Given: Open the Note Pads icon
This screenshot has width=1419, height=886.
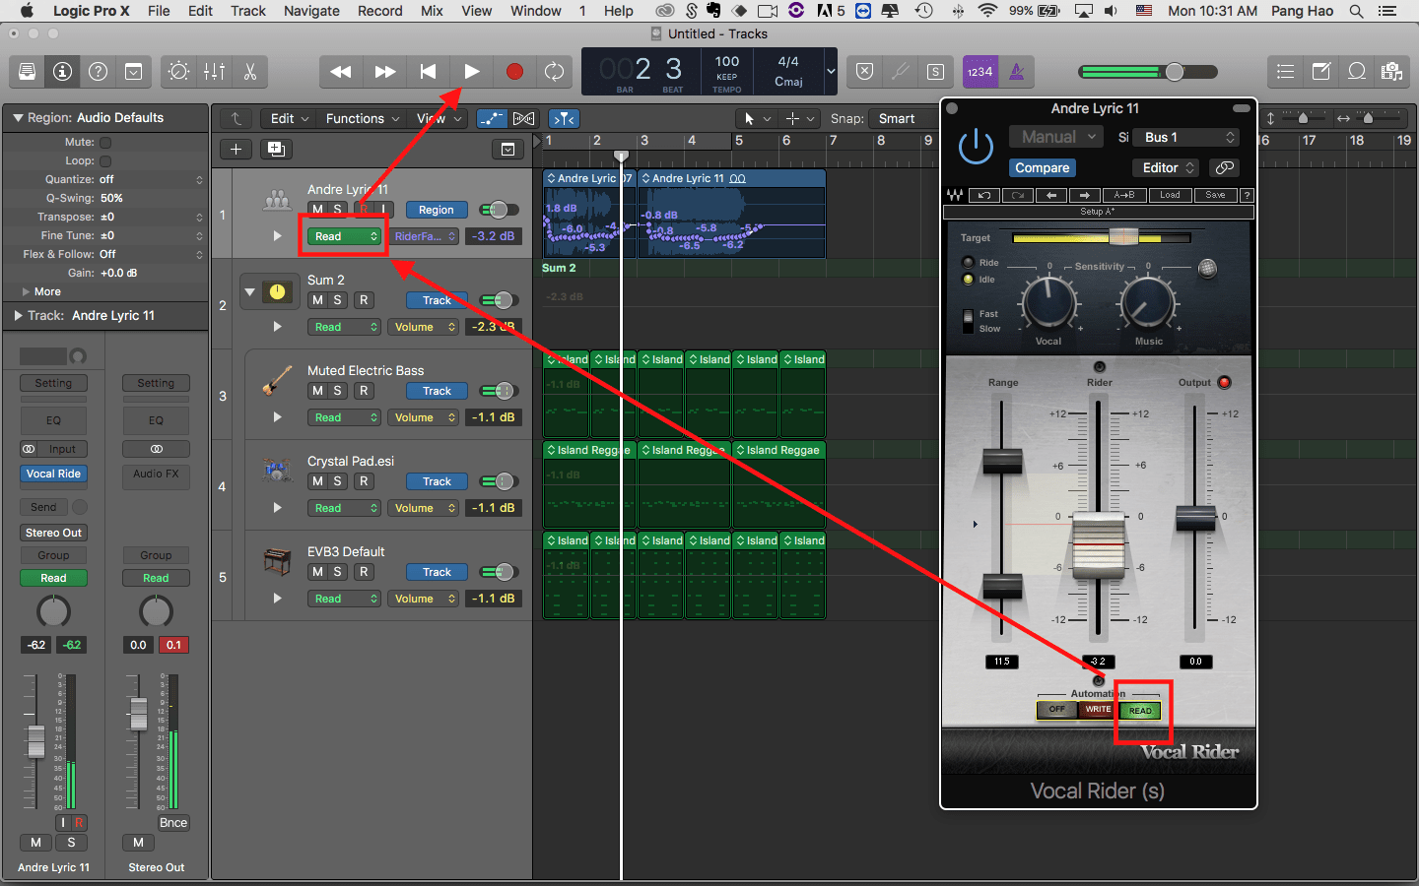Looking at the screenshot, I should (x=1321, y=72).
